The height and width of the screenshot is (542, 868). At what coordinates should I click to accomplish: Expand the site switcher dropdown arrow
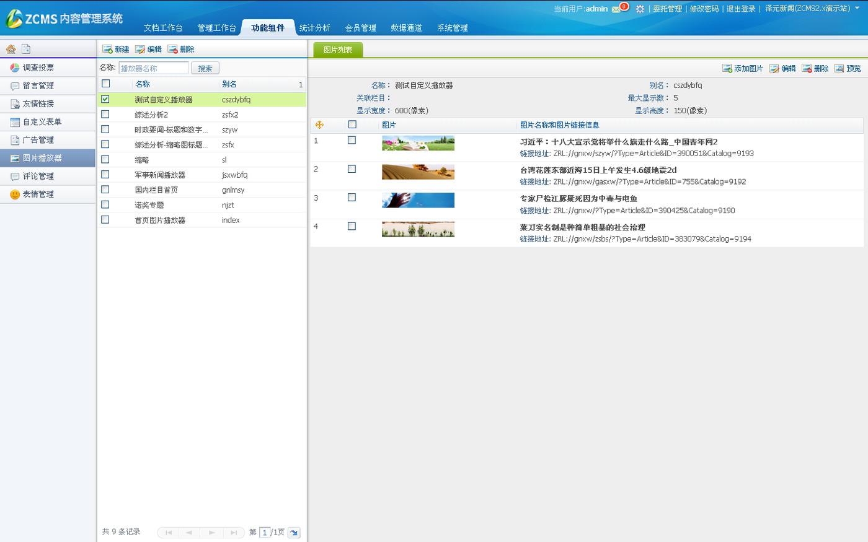click(x=857, y=9)
